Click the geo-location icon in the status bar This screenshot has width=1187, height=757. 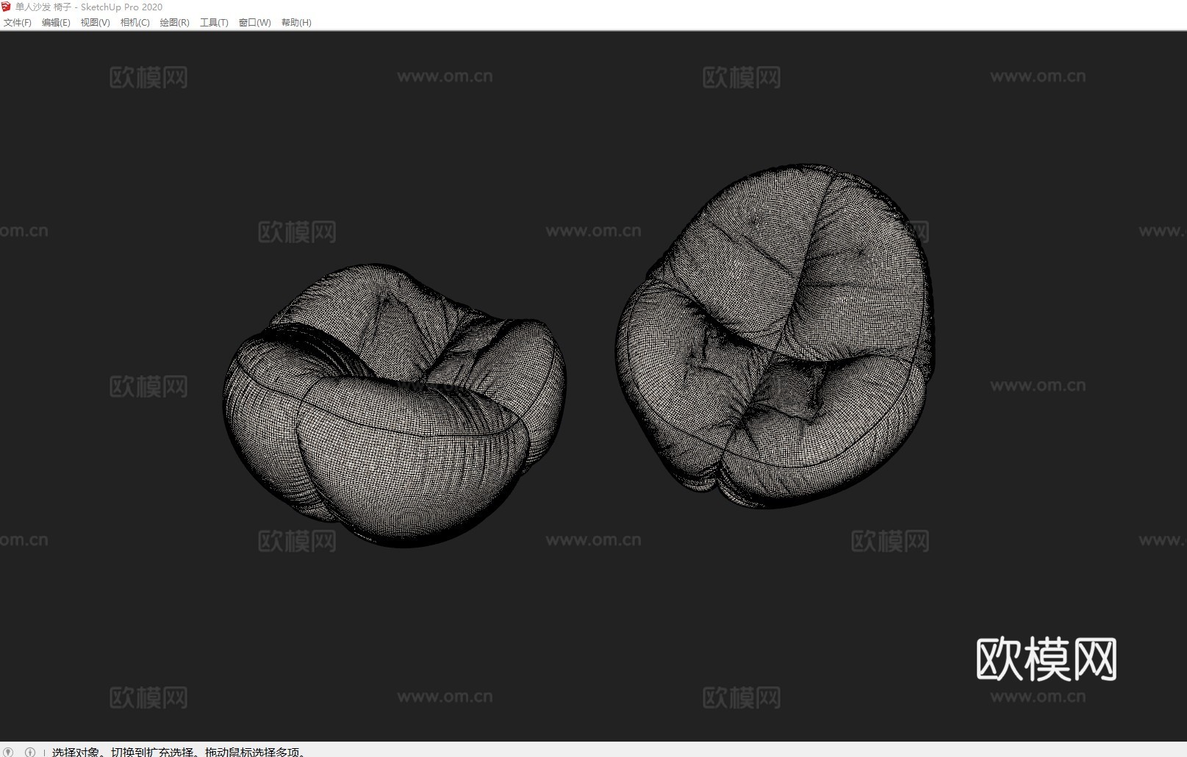9,752
